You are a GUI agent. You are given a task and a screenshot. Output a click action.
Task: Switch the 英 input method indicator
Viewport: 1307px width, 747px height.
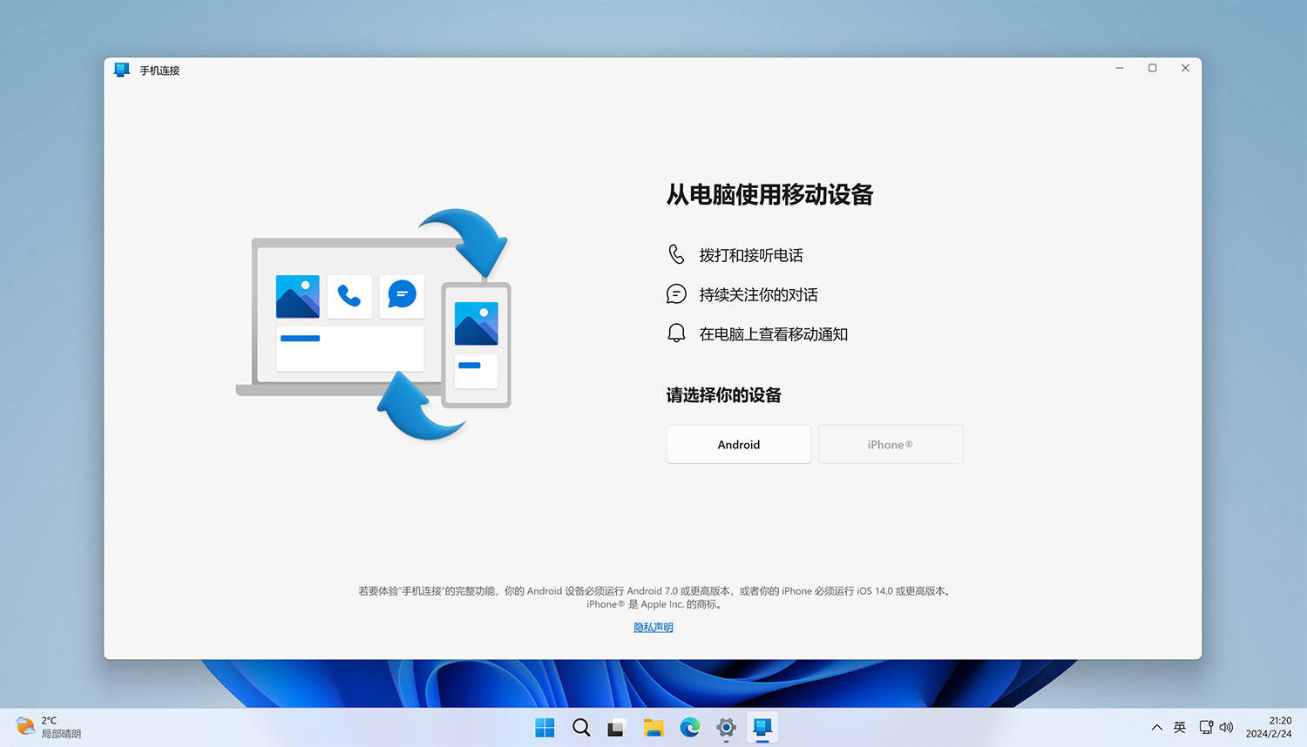(1180, 728)
